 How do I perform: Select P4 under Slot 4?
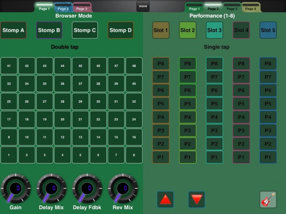tap(241, 117)
